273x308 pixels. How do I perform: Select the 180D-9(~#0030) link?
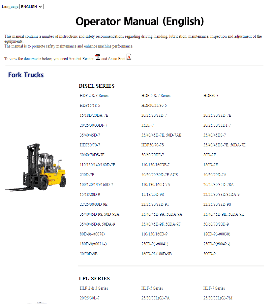click(217, 234)
